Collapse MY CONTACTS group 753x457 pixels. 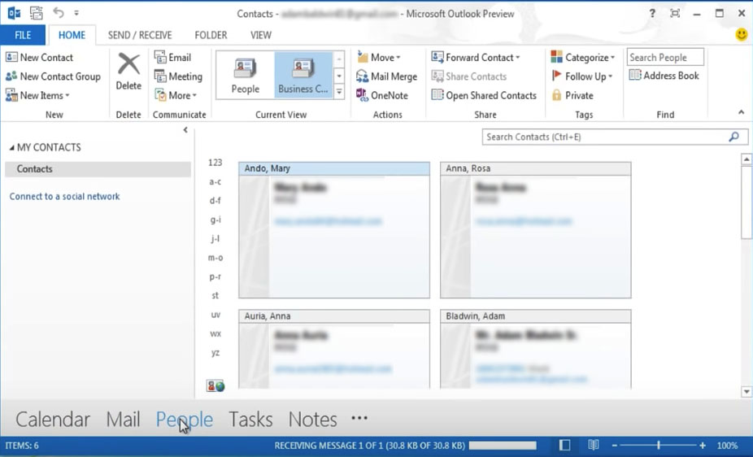click(x=11, y=148)
